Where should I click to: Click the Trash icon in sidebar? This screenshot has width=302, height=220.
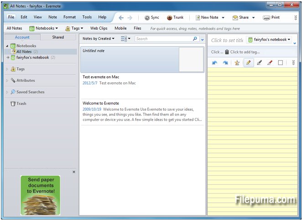click(x=13, y=103)
